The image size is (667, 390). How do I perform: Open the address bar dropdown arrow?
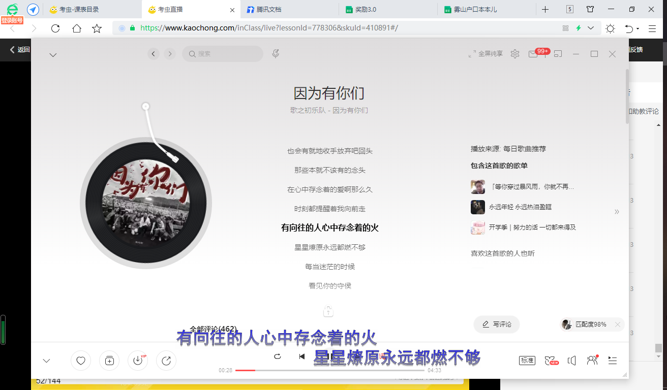tap(591, 28)
